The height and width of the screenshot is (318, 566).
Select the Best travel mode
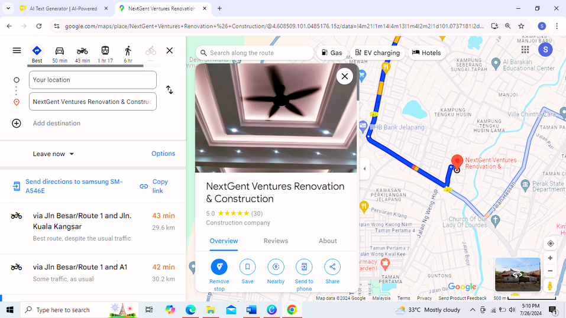[37, 54]
